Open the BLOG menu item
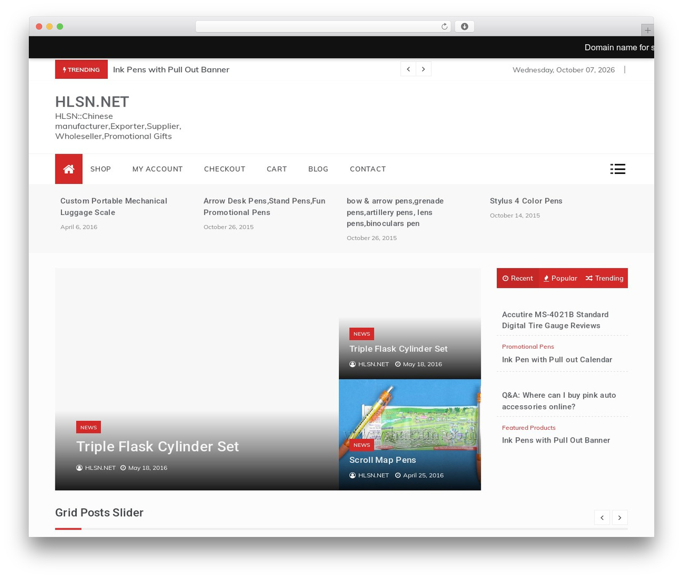Viewport: 683px width, 578px height. tap(318, 169)
